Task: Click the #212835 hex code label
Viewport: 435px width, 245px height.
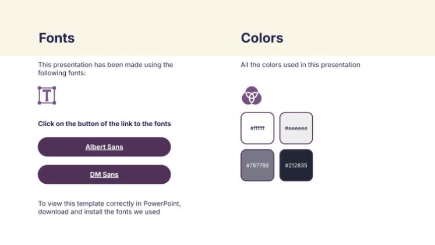Action: point(296,165)
